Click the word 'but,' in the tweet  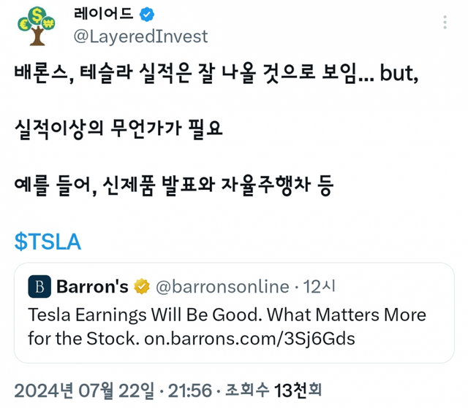click(399, 74)
